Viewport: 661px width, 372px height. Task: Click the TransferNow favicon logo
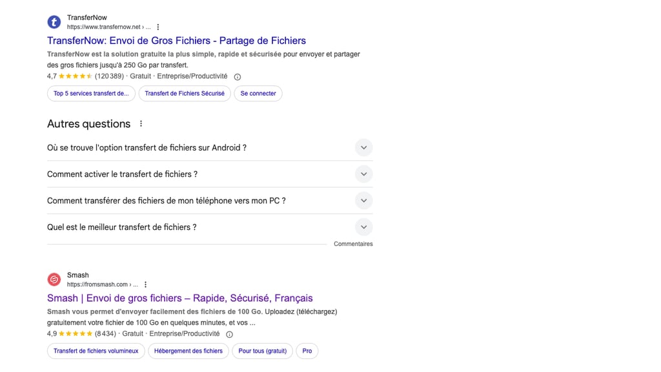(x=54, y=22)
